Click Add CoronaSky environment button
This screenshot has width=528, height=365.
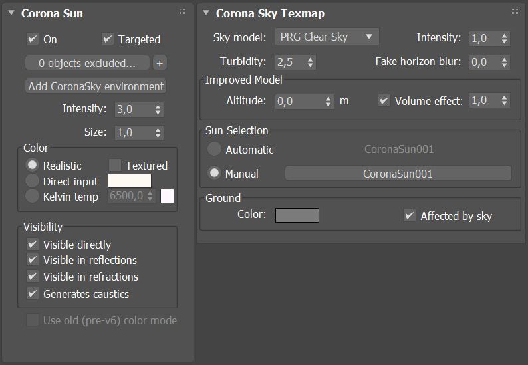(x=96, y=86)
